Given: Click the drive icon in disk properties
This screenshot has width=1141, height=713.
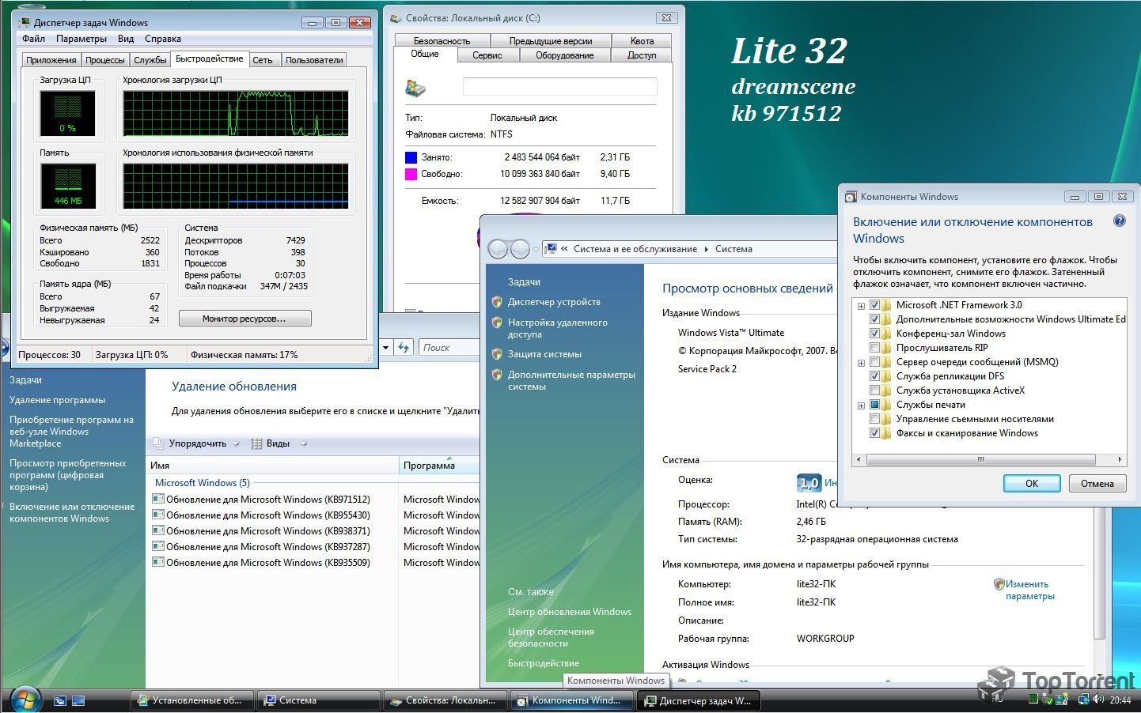Looking at the screenshot, I should pos(415,87).
